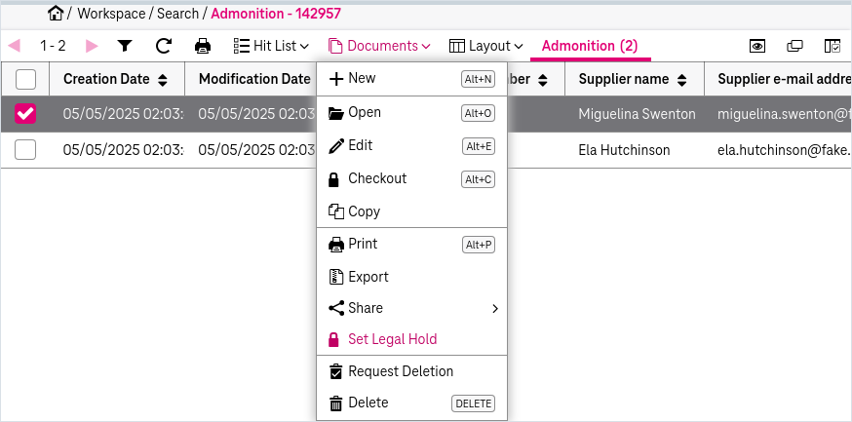The image size is (852, 422).
Task: Collapse the Documents dropdown menu
Action: pyautogui.click(x=379, y=46)
